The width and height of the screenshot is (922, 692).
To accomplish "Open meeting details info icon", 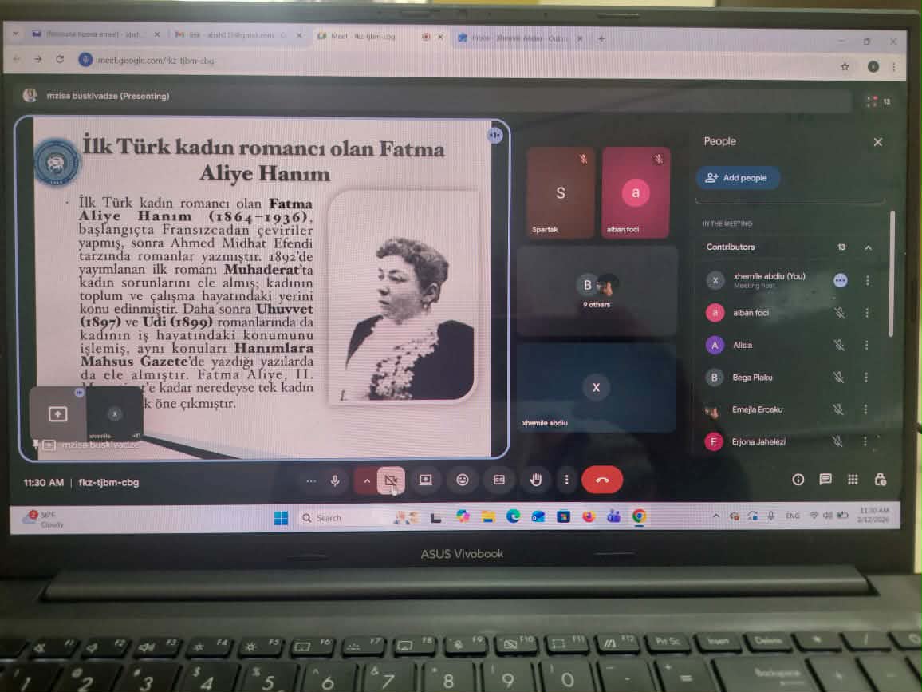I will click(798, 480).
